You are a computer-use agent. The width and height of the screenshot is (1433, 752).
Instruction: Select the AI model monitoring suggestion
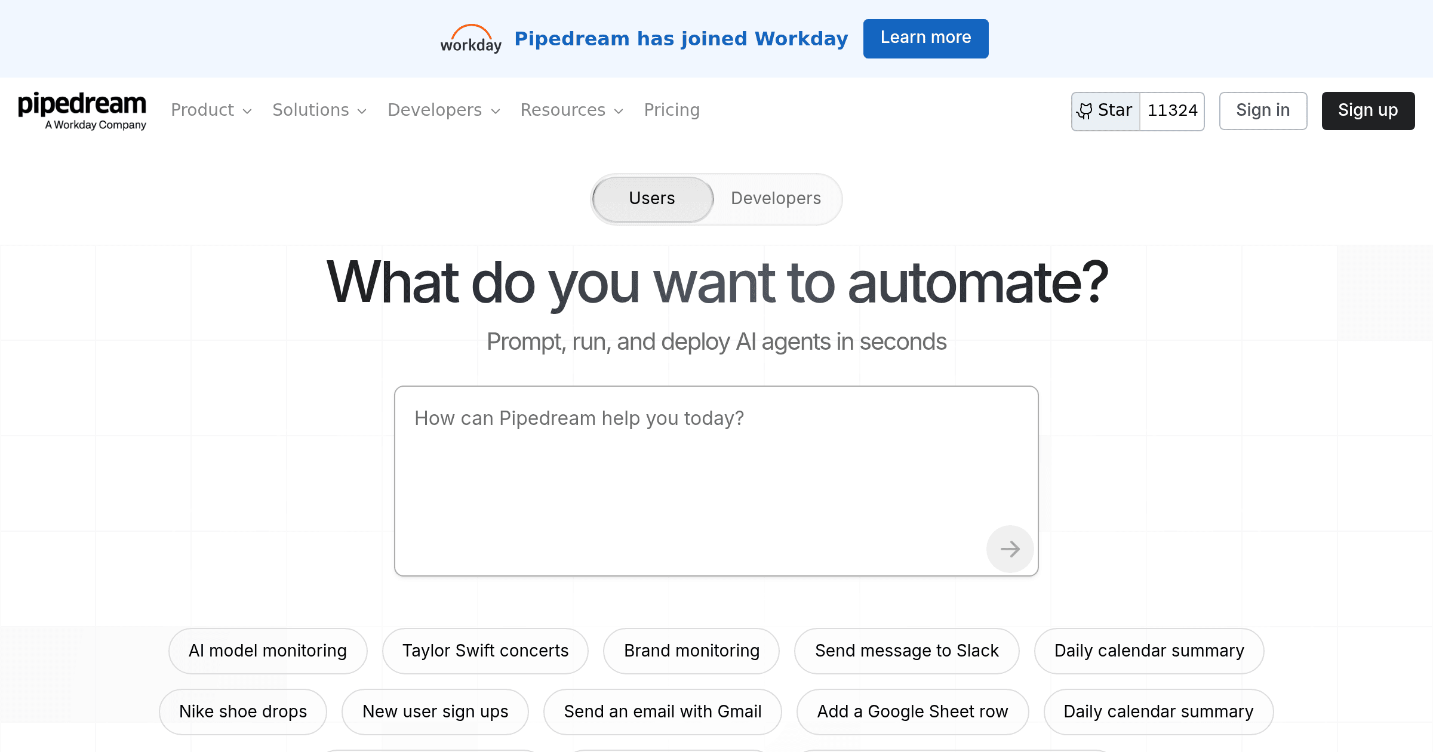tap(268, 651)
